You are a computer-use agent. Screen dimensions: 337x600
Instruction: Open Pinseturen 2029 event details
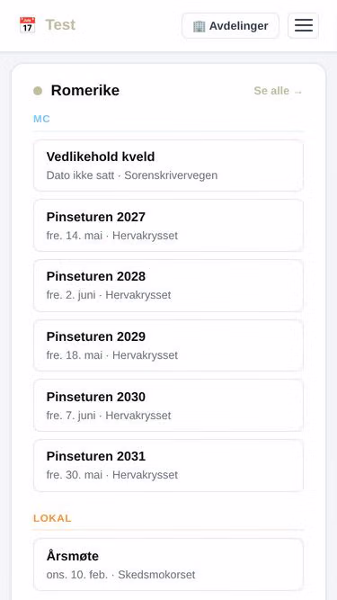pyautogui.click(x=169, y=345)
